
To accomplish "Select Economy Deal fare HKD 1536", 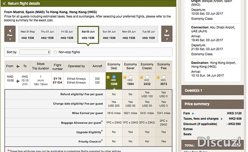I will coord(114,77).
